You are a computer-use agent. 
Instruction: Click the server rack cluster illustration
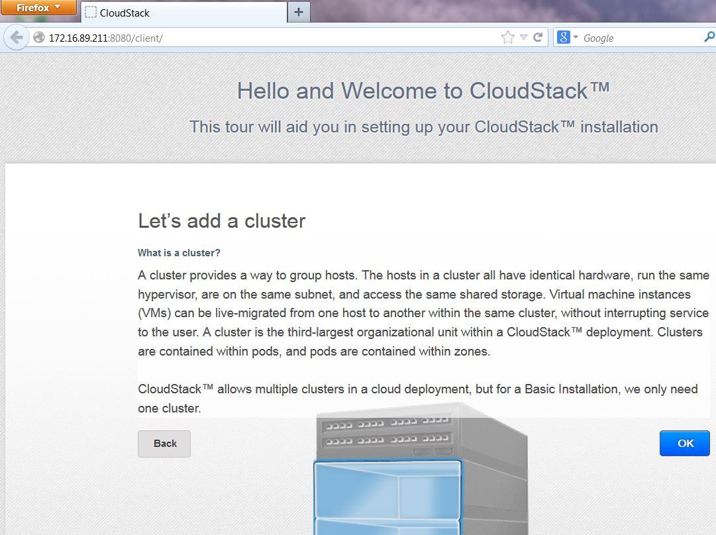click(421, 469)
